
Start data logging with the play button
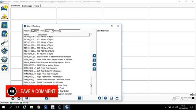tap(13, 98)
